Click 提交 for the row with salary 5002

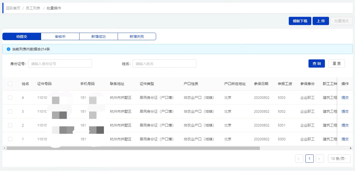click(345, 111)
